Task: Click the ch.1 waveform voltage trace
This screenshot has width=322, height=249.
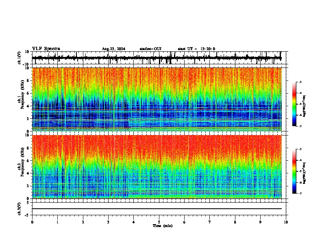Action: (x=157, y=58)
